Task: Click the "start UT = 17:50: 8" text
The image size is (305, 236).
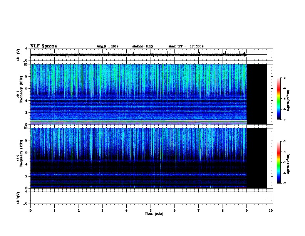Action: coord(186,46)
